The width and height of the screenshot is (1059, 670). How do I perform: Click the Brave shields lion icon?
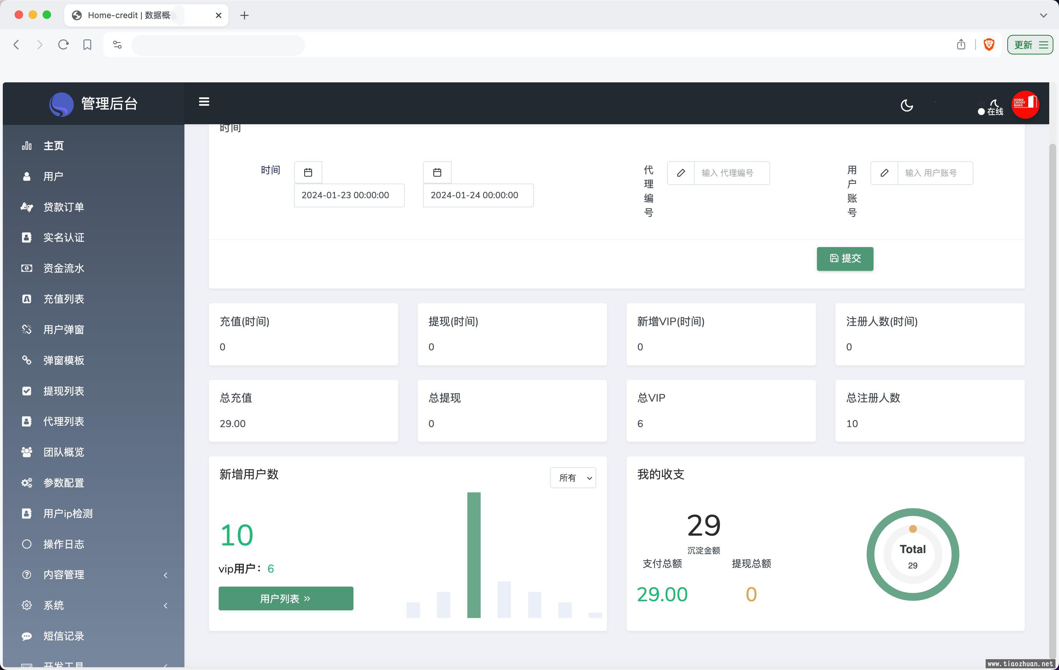point(989,45)
